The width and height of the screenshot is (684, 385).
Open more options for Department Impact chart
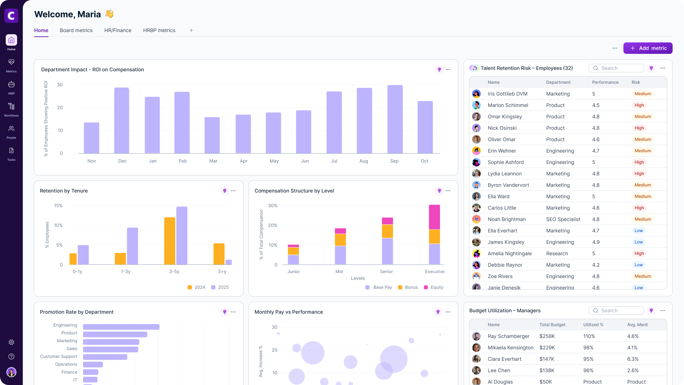pyautogui.click(x=448, y=70)
